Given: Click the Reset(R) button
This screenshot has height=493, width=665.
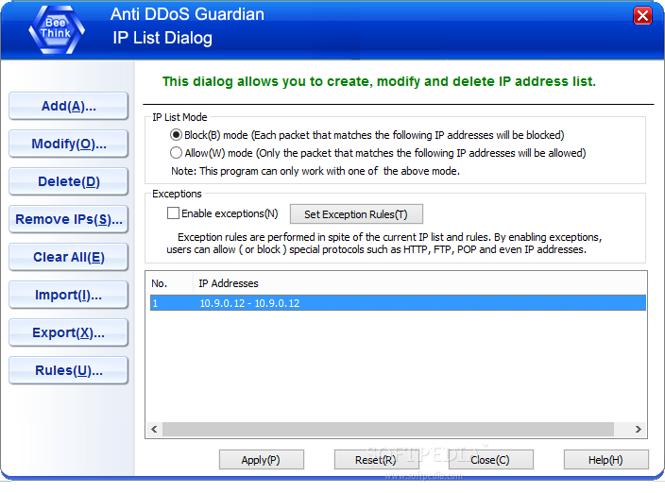Looking at the screenshot, I should (376, 460).
